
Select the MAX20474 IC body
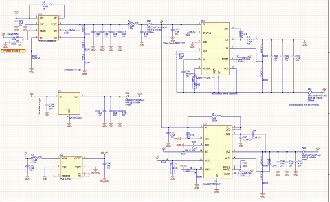[x=218, y=151]
